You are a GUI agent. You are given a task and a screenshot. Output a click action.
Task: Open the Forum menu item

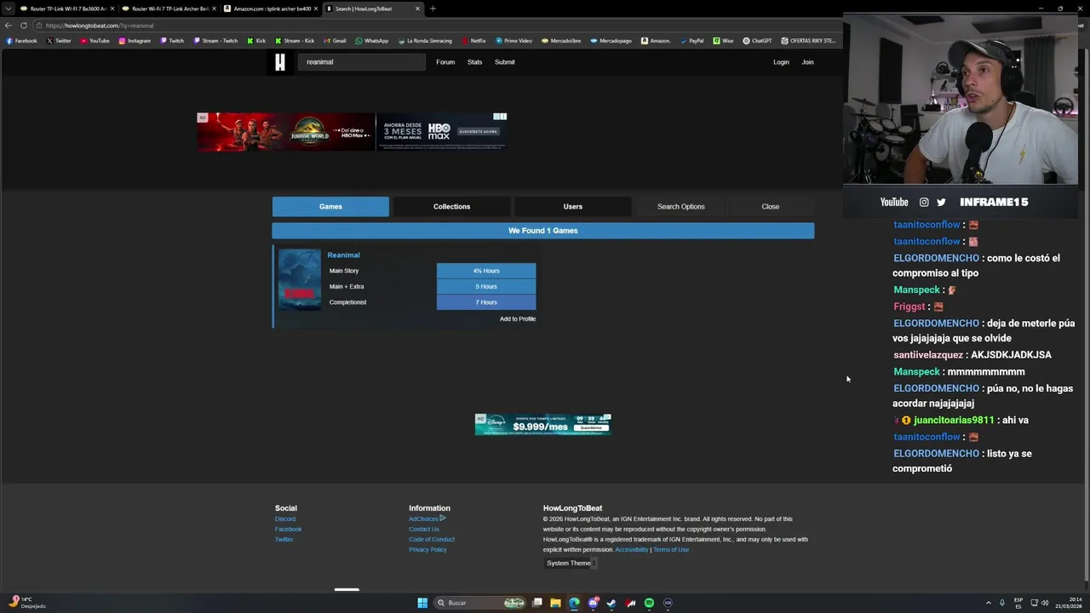click(445, 62)
